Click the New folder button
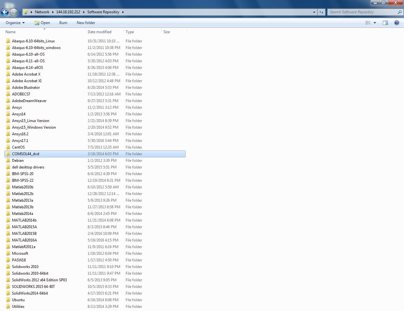Screen dimensions: 404x311 (86, 23)
